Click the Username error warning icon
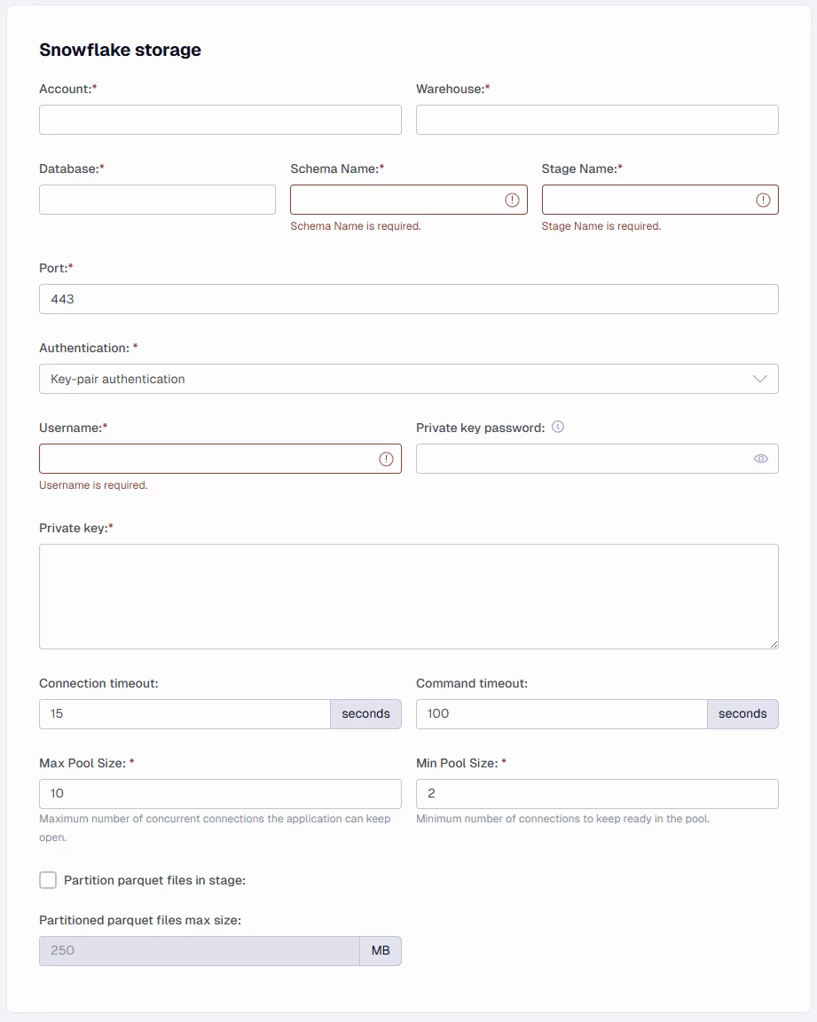This screenshot has height=1022, width=817. point(386,459)
